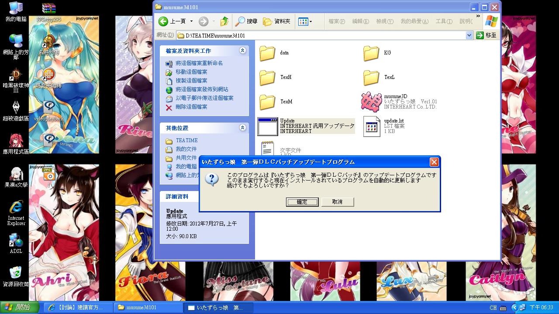
Task: Open the 搜尋 search tool
Action: coord(247,21)
